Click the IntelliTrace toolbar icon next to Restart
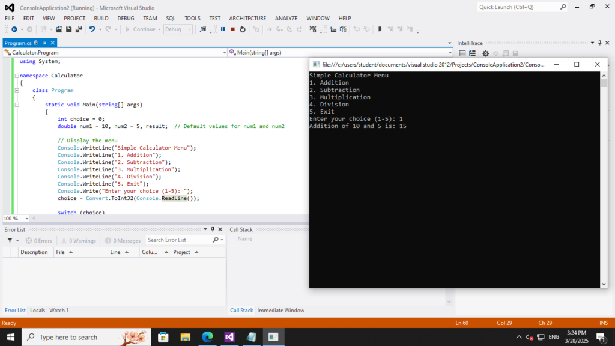Image resolution: width=615 pixels, height=346 pixels. pos(256,29)
